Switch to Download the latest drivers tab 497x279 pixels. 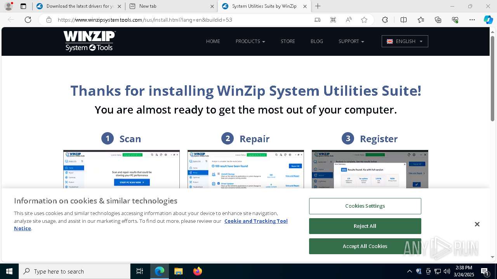coord(79,6)
